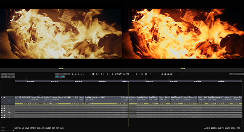Open the AUDIO panel

click(x=207, y=128)
